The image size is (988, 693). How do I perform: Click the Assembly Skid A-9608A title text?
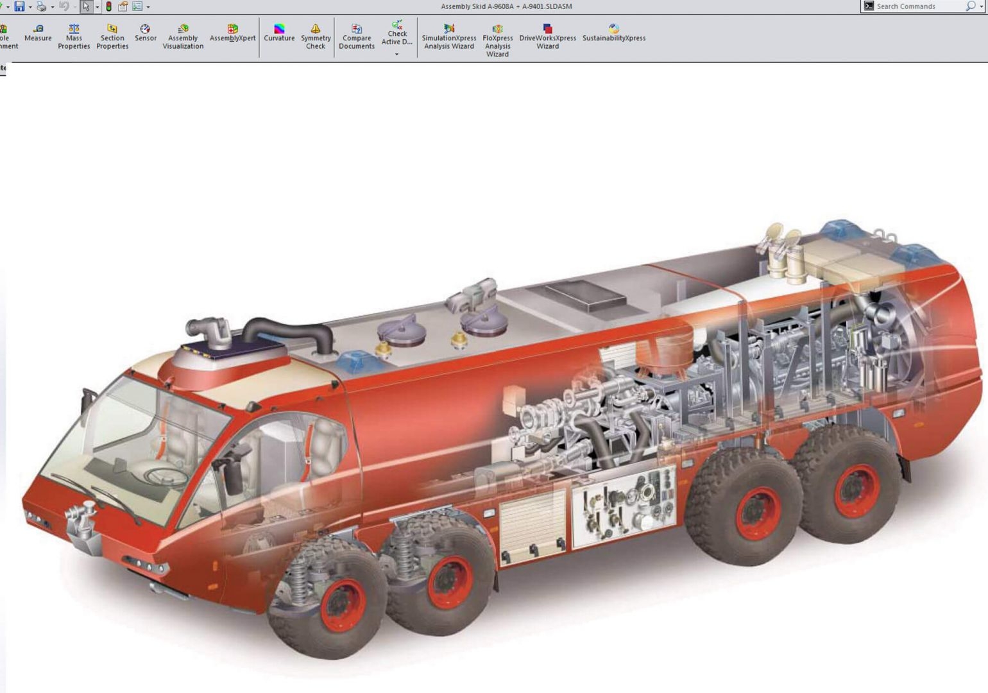[506, 6]
